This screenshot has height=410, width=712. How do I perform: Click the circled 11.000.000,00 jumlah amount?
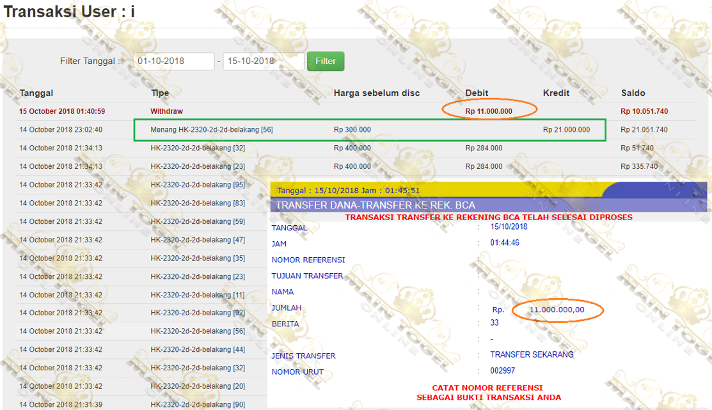(557, 310)
